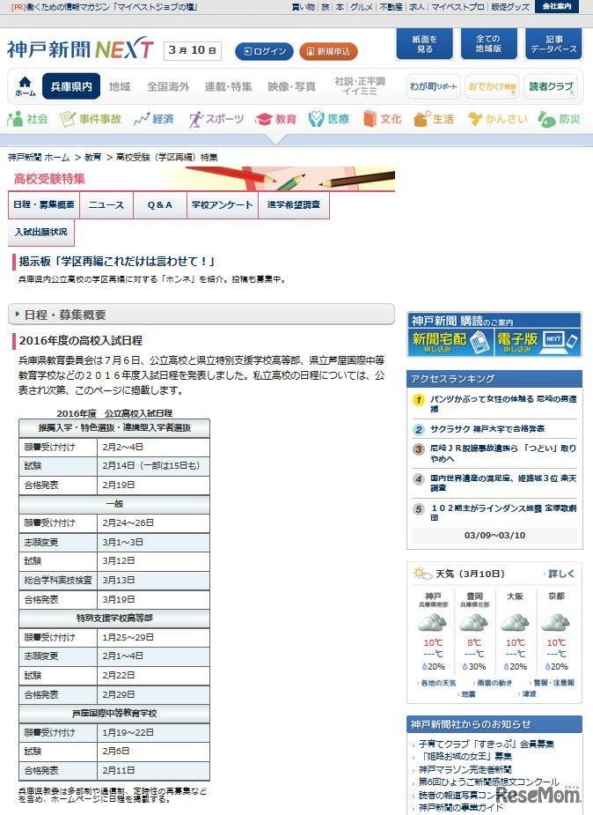Click the ログイン button
The height and width of the screenshot is (815, 593).
pos(264,51)
